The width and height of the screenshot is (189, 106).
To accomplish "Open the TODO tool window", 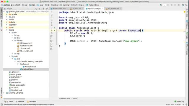I will (x=9, y=102).
